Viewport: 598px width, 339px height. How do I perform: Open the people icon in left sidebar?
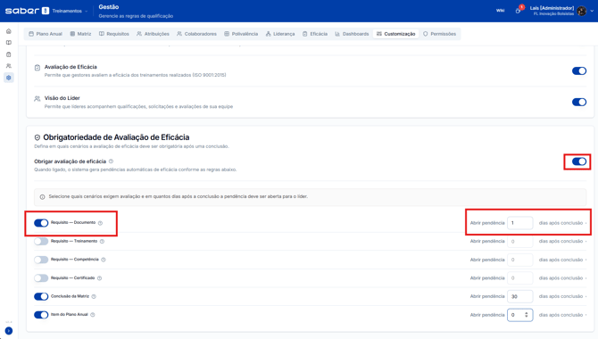pyautogui.click(x=9, y=66)
